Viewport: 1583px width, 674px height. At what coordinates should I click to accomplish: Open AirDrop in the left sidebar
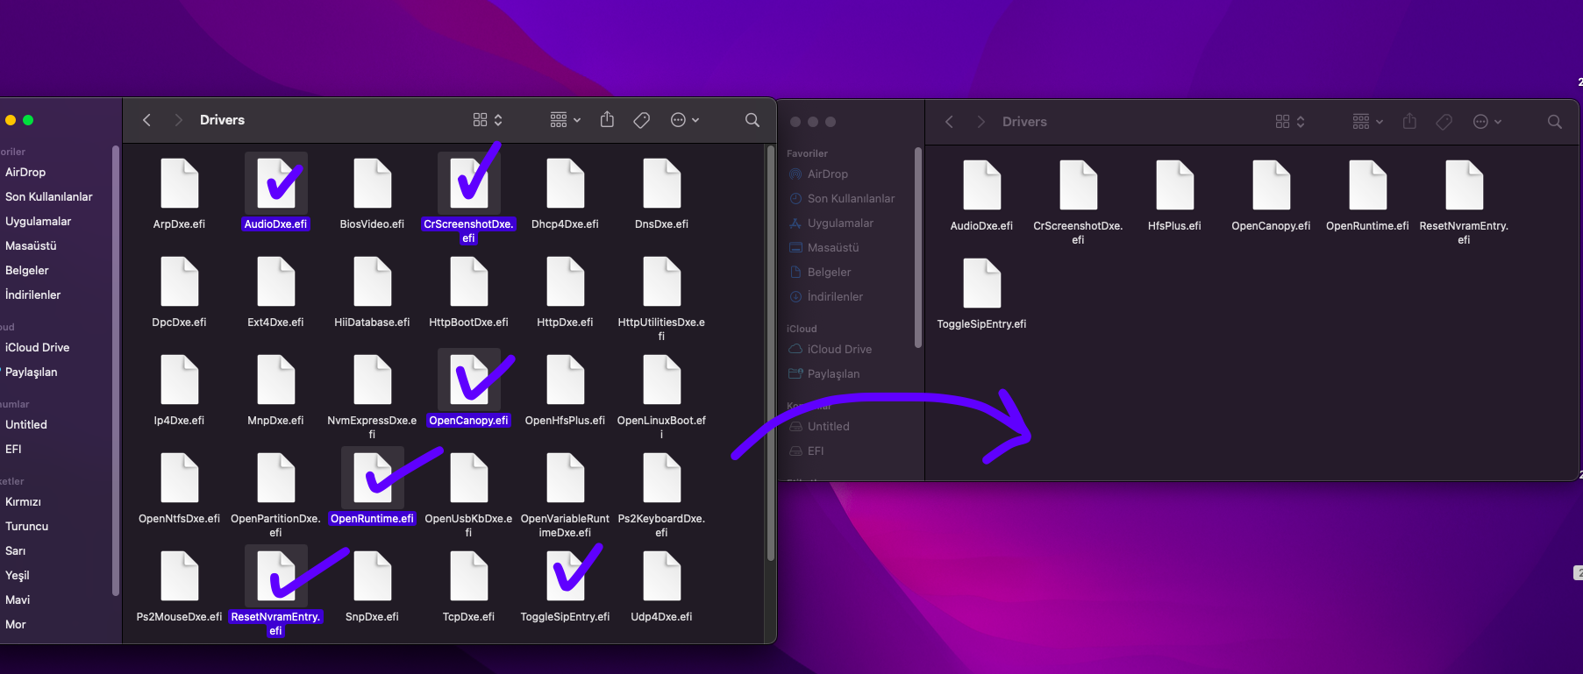(x=25, y=173)
